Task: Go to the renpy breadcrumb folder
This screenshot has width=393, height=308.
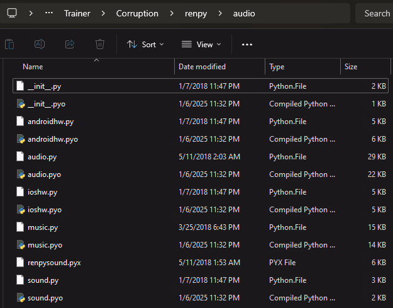Action: tap(196, 13)
